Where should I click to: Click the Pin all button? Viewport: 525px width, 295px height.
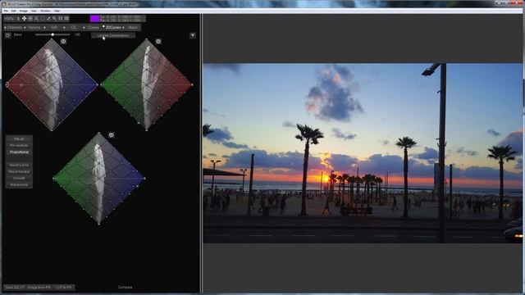coord(19,138)
